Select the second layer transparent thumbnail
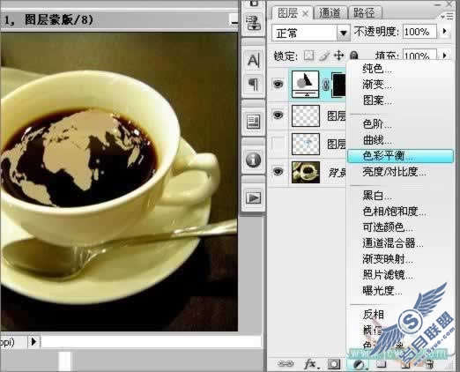Viewport: 460px width, 372px height. [306, 115]
